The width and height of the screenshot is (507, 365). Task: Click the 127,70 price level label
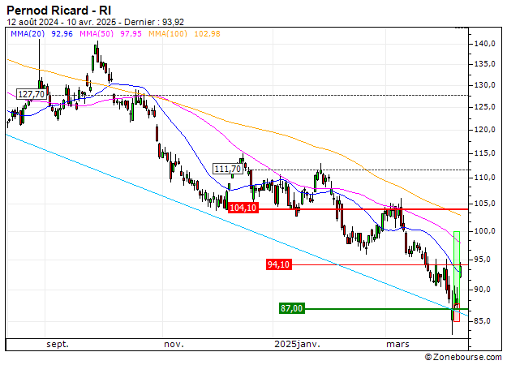click(32, 94)
